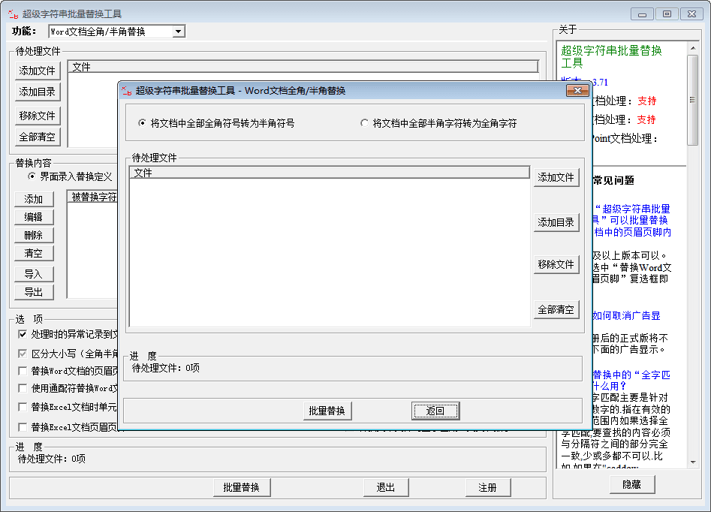This screenshot has width=711, height=512.
Task: Click 文件 column header in main window
Action: tap(303, 67)
